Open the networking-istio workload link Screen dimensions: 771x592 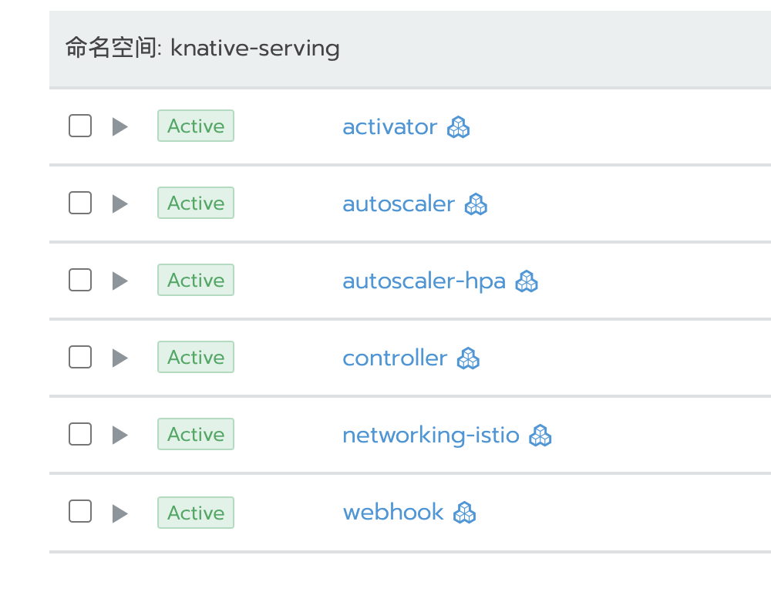[431, 436]
